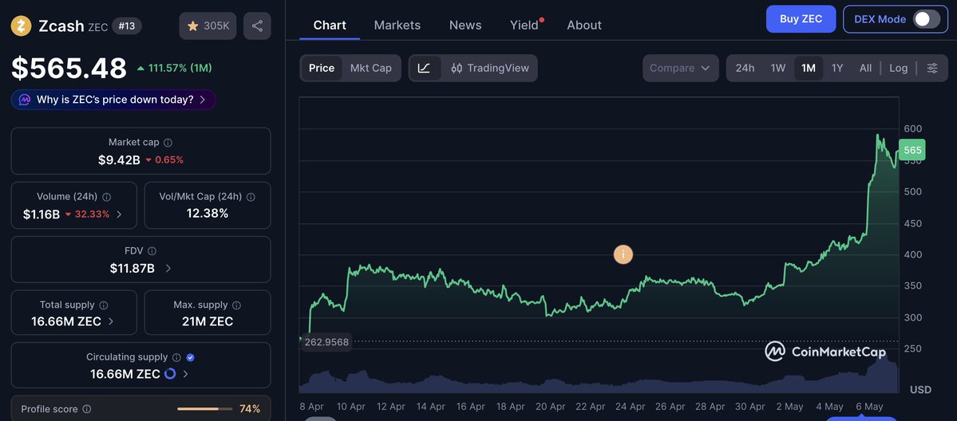Image resolution: width=957 pixels, height=421 pixels.
Task: Expand Total supply details chevron
Action: coord(110,321)
